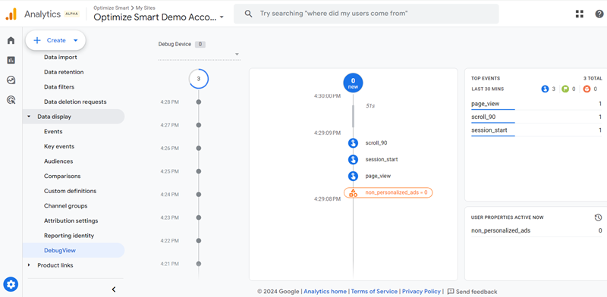Image resolution: width=607 pixels, height=297 pixels.
Task: Click the Create button
Action: (x=55, y=40)
